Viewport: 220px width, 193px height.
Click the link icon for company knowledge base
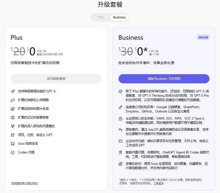click(x=120, y=107)
